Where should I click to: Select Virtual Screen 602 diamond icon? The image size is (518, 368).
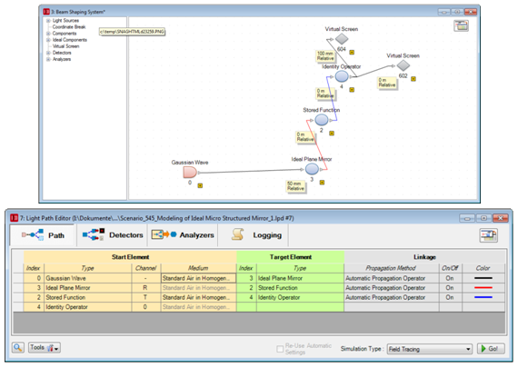coord(403,65)
